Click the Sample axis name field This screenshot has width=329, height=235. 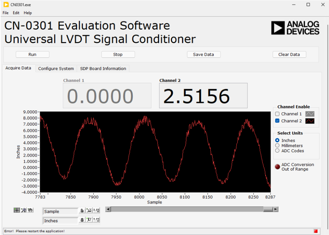tap(61, 212)
